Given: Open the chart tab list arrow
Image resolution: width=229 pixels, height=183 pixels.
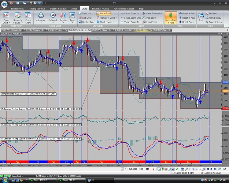Looking at the screenshot, I should pos(228,30).
